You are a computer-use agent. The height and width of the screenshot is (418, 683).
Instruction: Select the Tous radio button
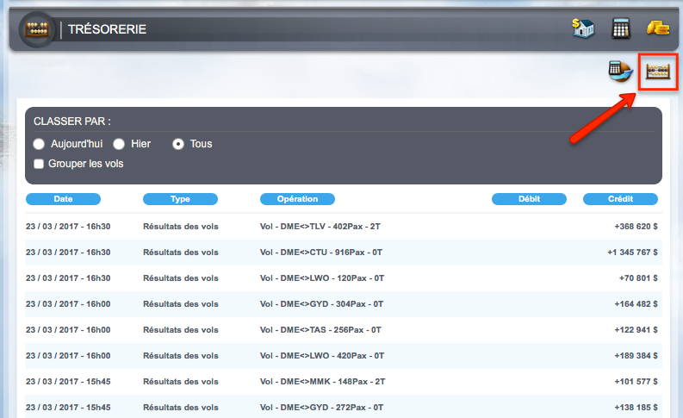click(178, 144)
